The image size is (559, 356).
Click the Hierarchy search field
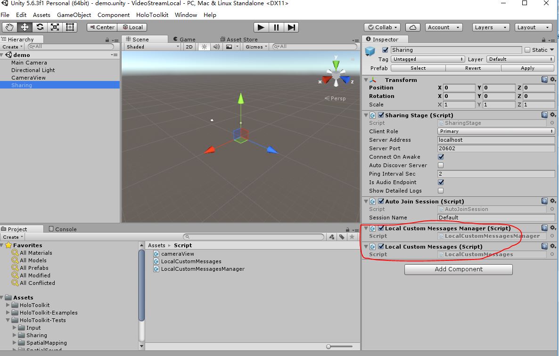tap(71, 47)
